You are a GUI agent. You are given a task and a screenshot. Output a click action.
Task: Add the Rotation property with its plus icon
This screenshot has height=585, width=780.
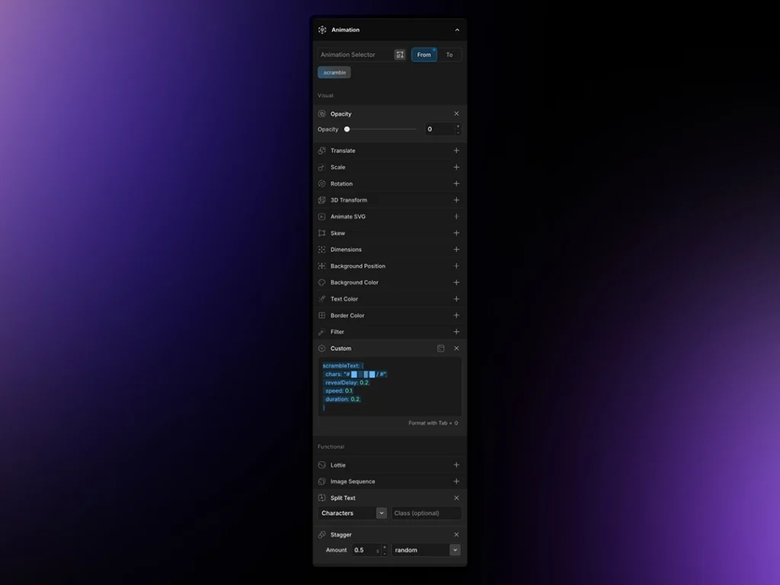tap(456, 184)
